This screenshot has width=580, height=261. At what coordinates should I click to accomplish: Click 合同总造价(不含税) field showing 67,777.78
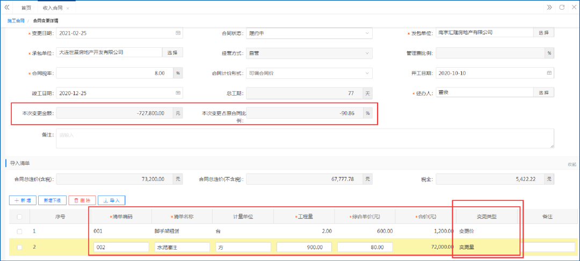click(305, 179)
